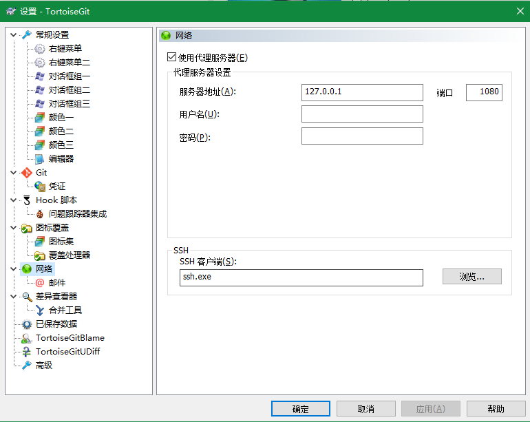Screen dimensions: 530x422
Task: Click the icon beside 图标集
Action: (x=40, y=242)
